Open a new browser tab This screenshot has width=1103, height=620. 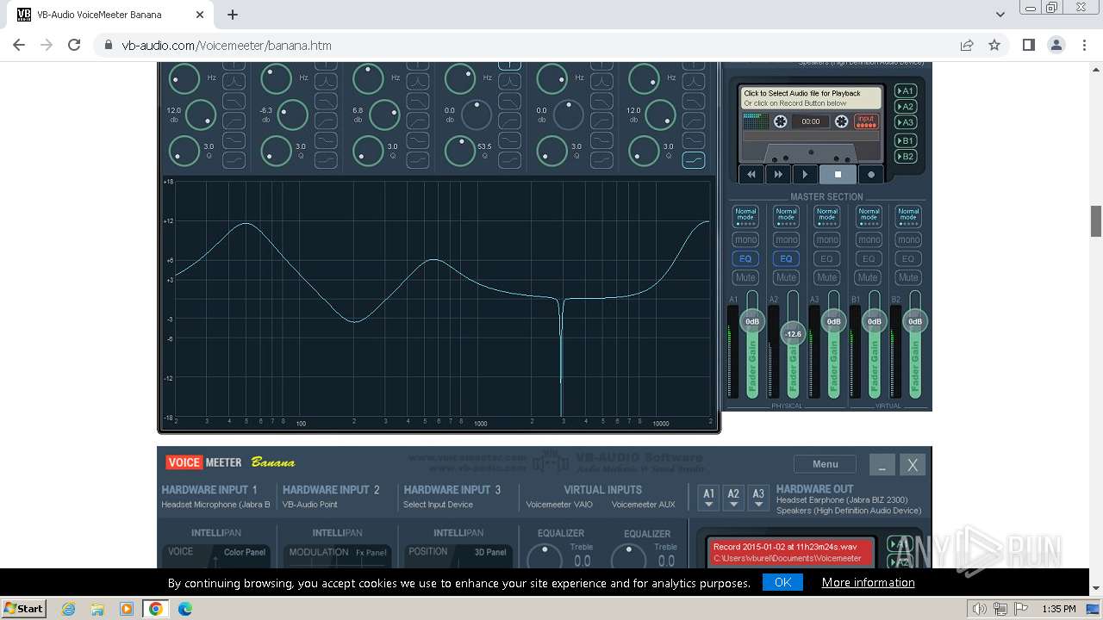[x=233, y=15]
